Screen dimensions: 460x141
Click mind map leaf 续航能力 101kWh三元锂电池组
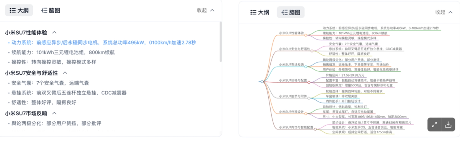click(x=355, y=33)
